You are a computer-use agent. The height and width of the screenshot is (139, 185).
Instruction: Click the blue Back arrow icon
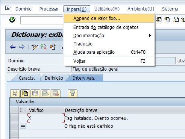(13, 47)
